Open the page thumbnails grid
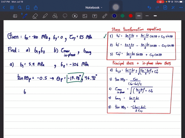This screenshot has height=138, width=185. 12,8
